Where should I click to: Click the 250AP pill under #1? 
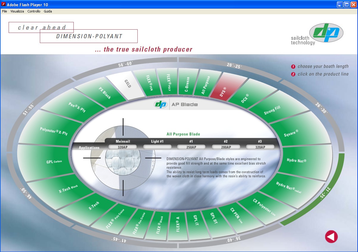coord(191,147)
